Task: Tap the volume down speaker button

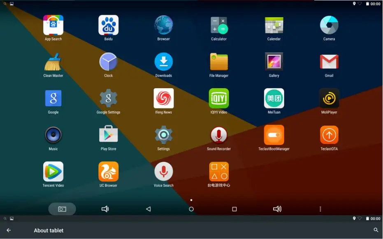Action: tap(105, 209)
